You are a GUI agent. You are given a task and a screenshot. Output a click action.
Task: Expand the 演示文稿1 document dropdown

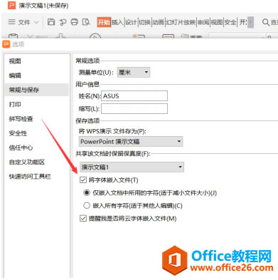pyautogui.click(x=132, y=167)
